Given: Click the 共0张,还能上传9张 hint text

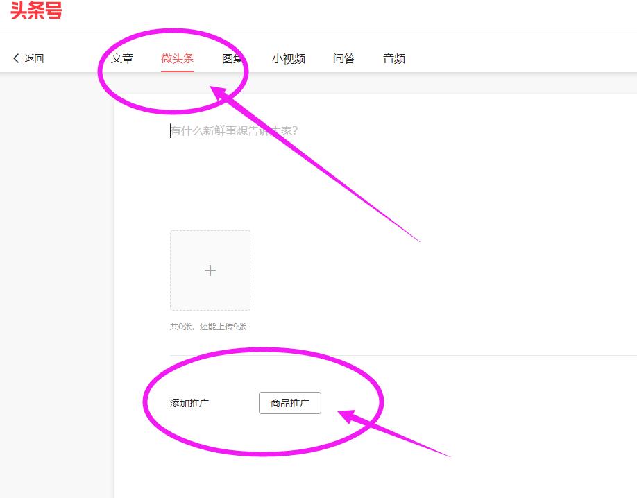Looking at the screenshot, I should click(x=208, y=327).
